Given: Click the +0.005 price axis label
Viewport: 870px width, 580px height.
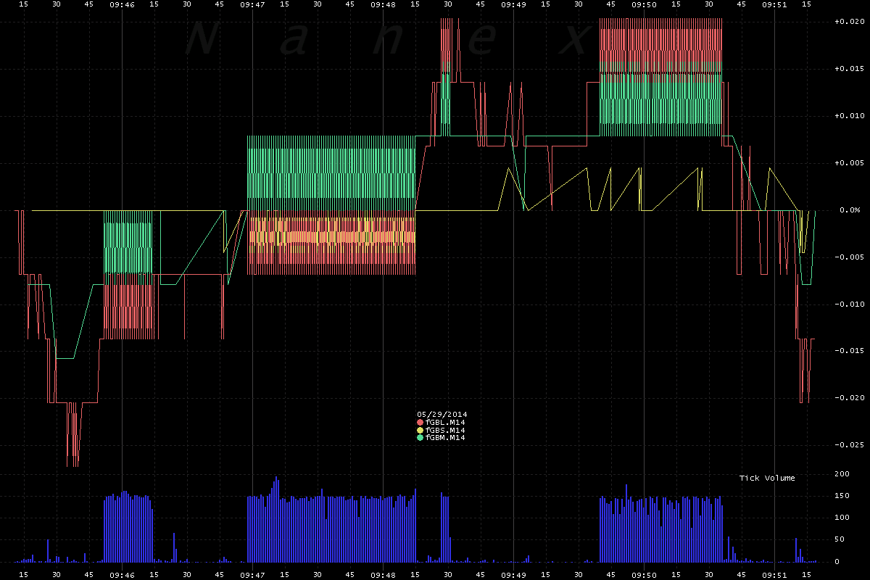Looking at the screenshot, I should pyautogui.click(x=850, y=163).
